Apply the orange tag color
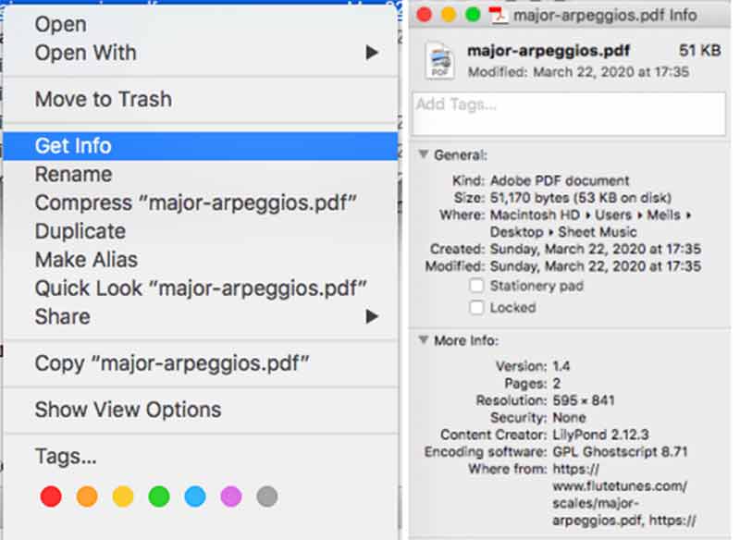740x540 pixels. click(x=87, y=497)
